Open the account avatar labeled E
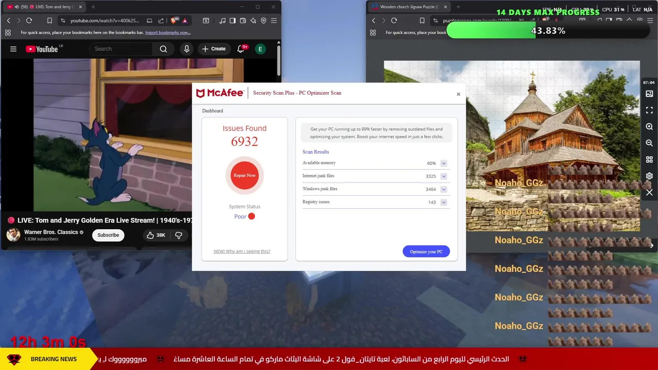The width and height of the screenshot is (658, 370). click(x=260, y=49)
